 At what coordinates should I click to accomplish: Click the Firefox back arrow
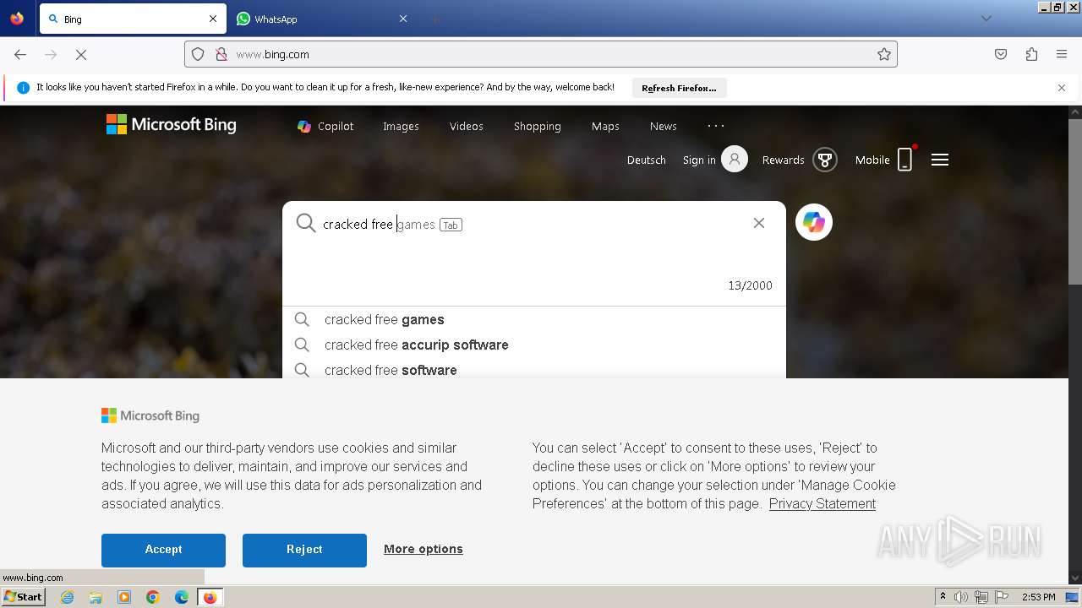pos(20,54)
